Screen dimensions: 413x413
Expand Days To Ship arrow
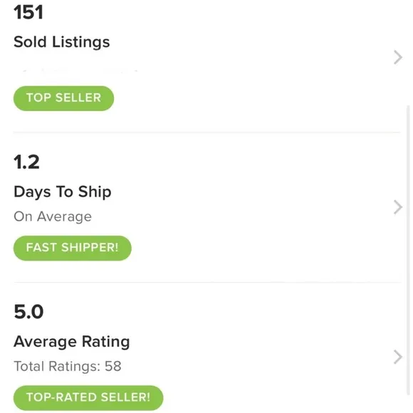click(398, 207)
